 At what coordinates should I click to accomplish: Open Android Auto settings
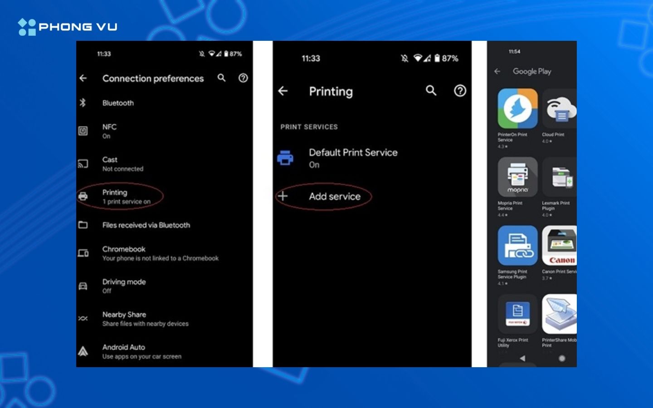pyautogui.click(x=141, y=351)
